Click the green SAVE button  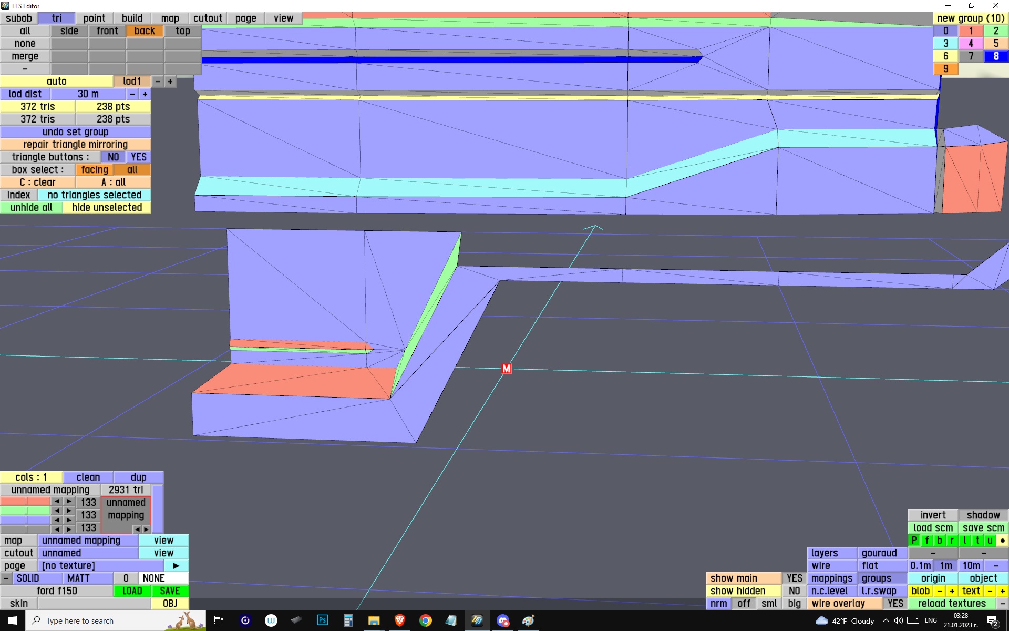pos(170,591)
